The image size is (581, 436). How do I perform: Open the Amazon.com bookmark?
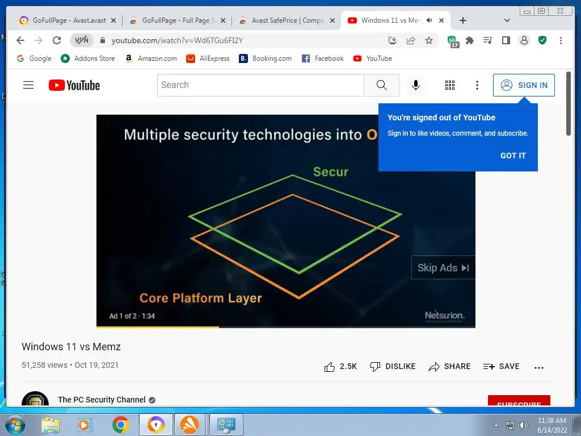[x=151, y=58]
